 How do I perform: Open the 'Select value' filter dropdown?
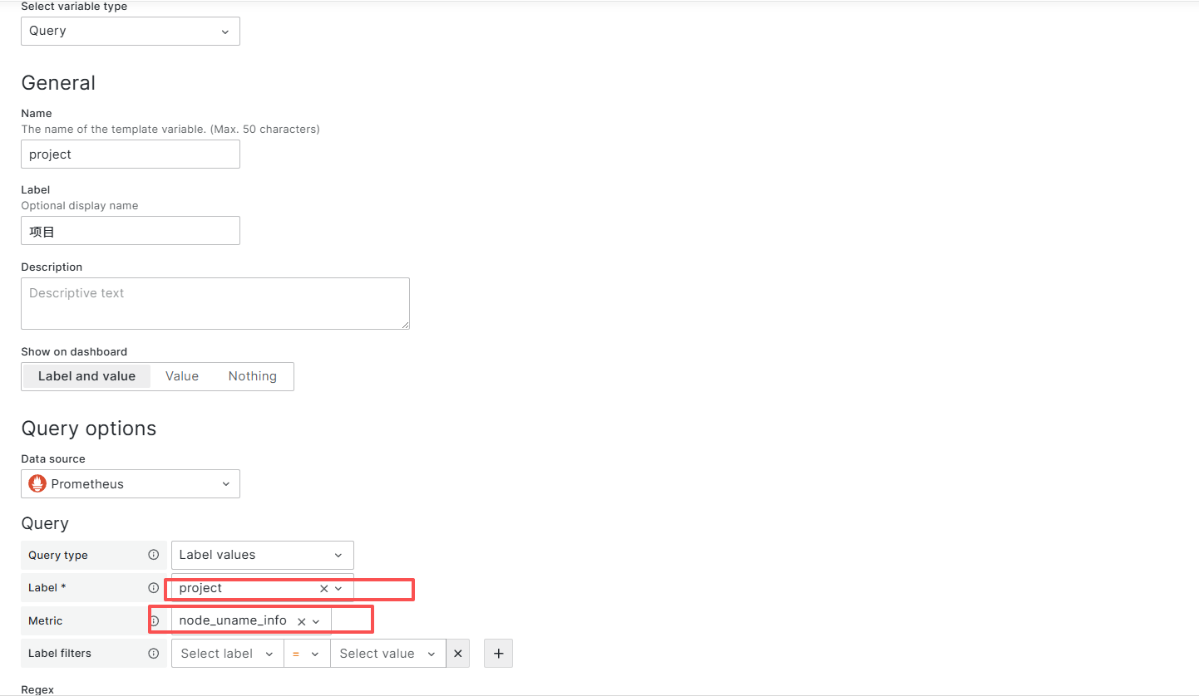(x=387, y=654)
